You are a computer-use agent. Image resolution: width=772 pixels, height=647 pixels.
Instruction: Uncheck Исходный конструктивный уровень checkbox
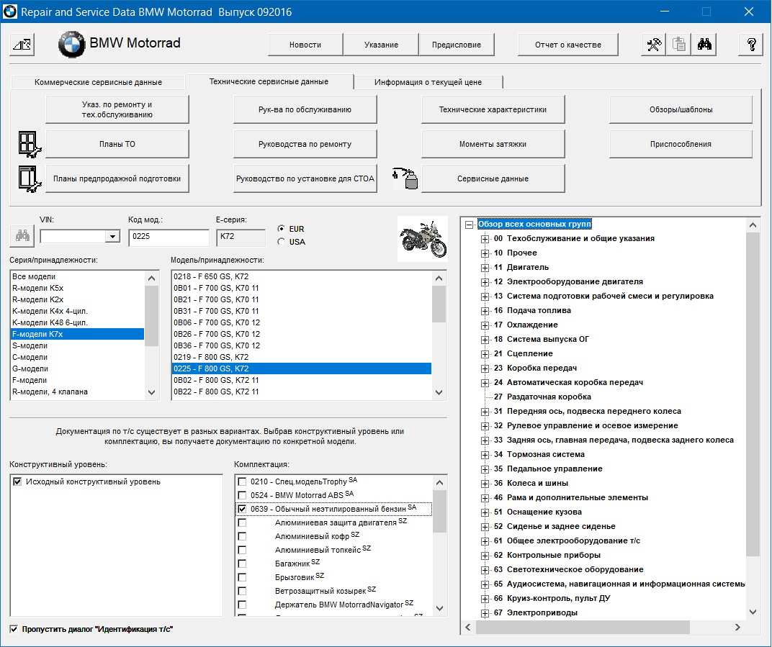point(17,481)
